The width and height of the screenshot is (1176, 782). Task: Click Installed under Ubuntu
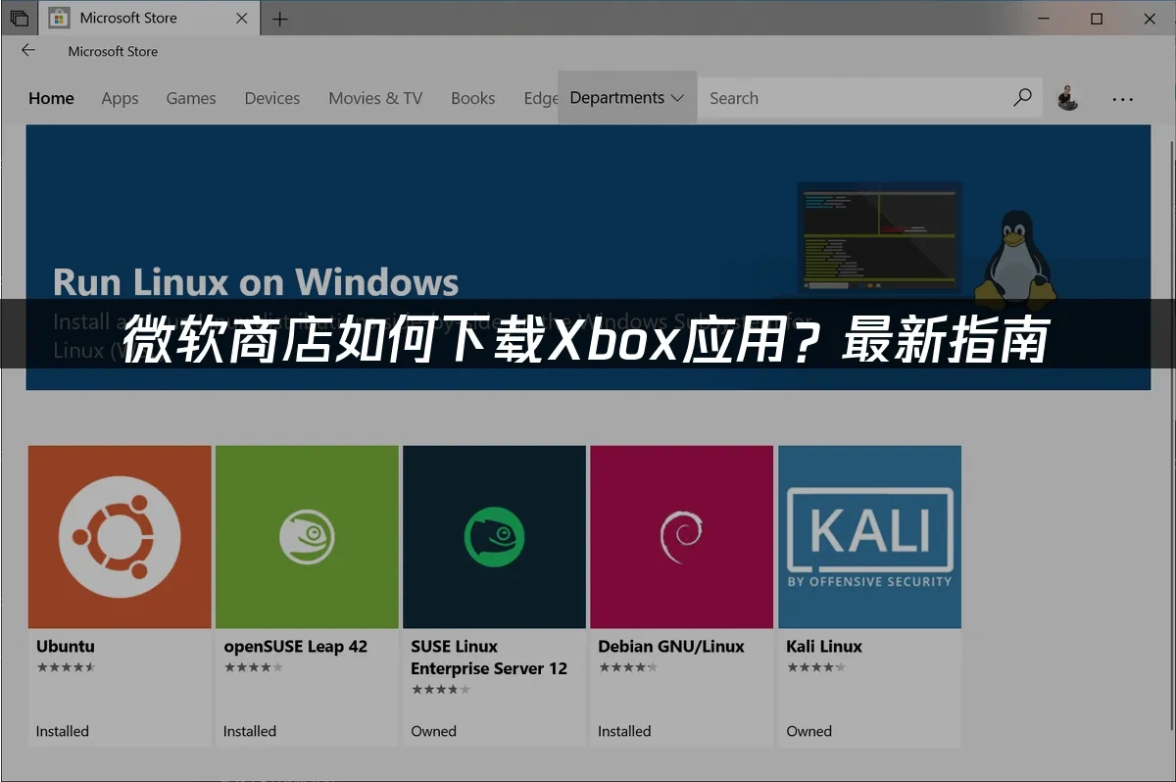pos(62,731)
